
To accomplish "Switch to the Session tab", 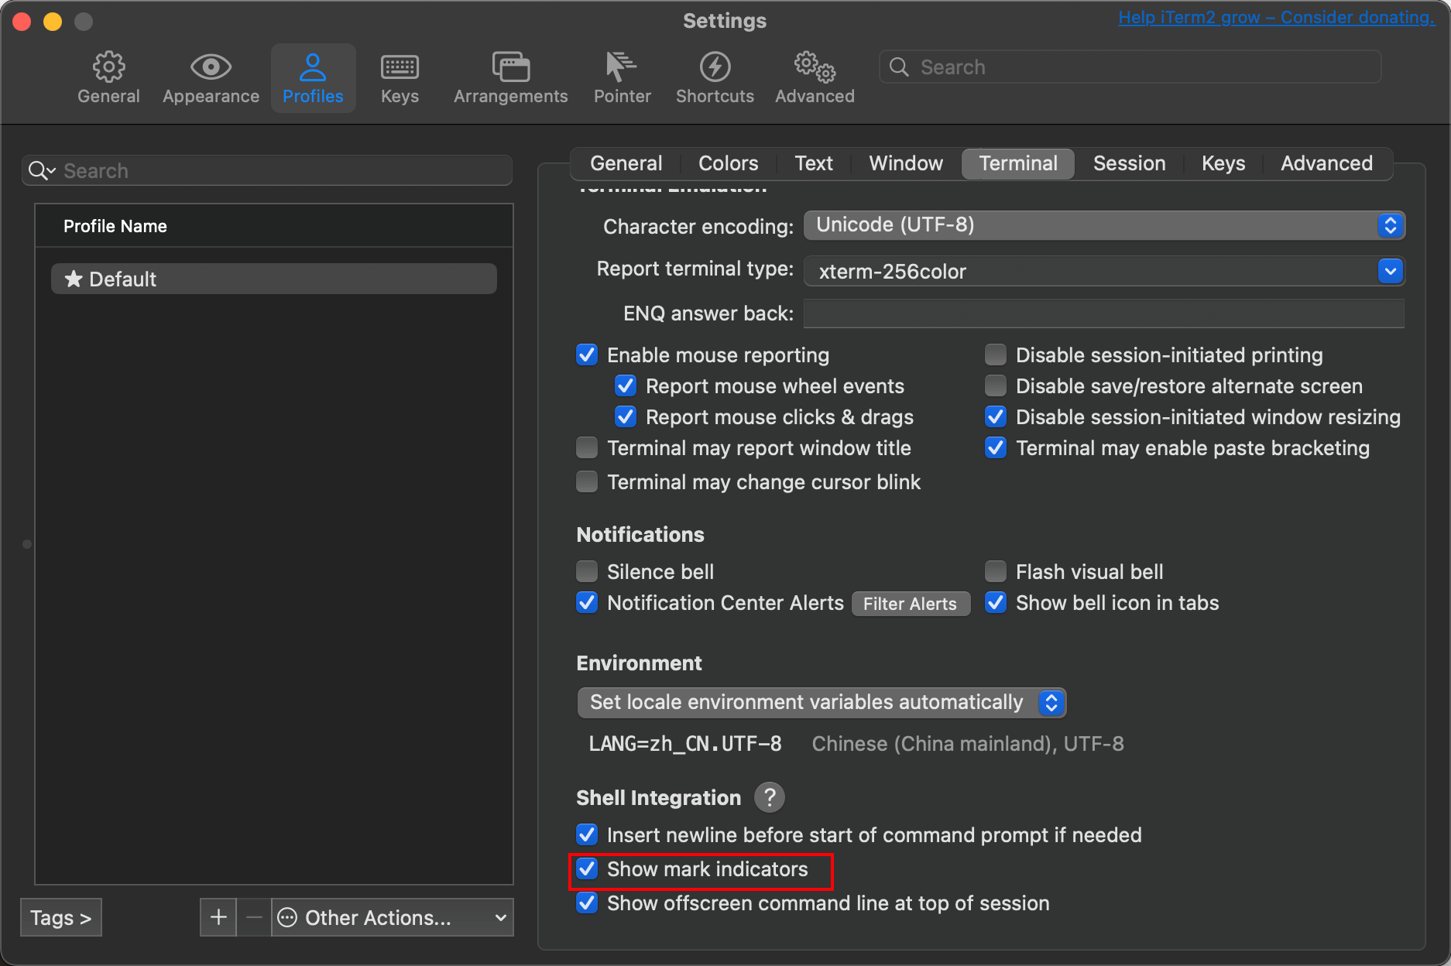I will click(x=1129, y=163).
